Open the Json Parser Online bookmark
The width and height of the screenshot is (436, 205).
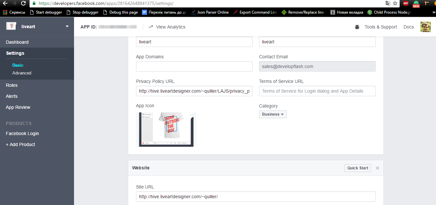point(210,12)
